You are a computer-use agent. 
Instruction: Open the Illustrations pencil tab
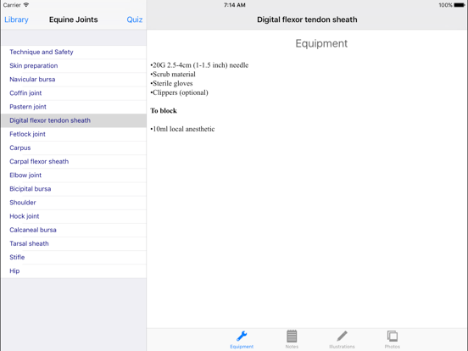coord(342,339)
